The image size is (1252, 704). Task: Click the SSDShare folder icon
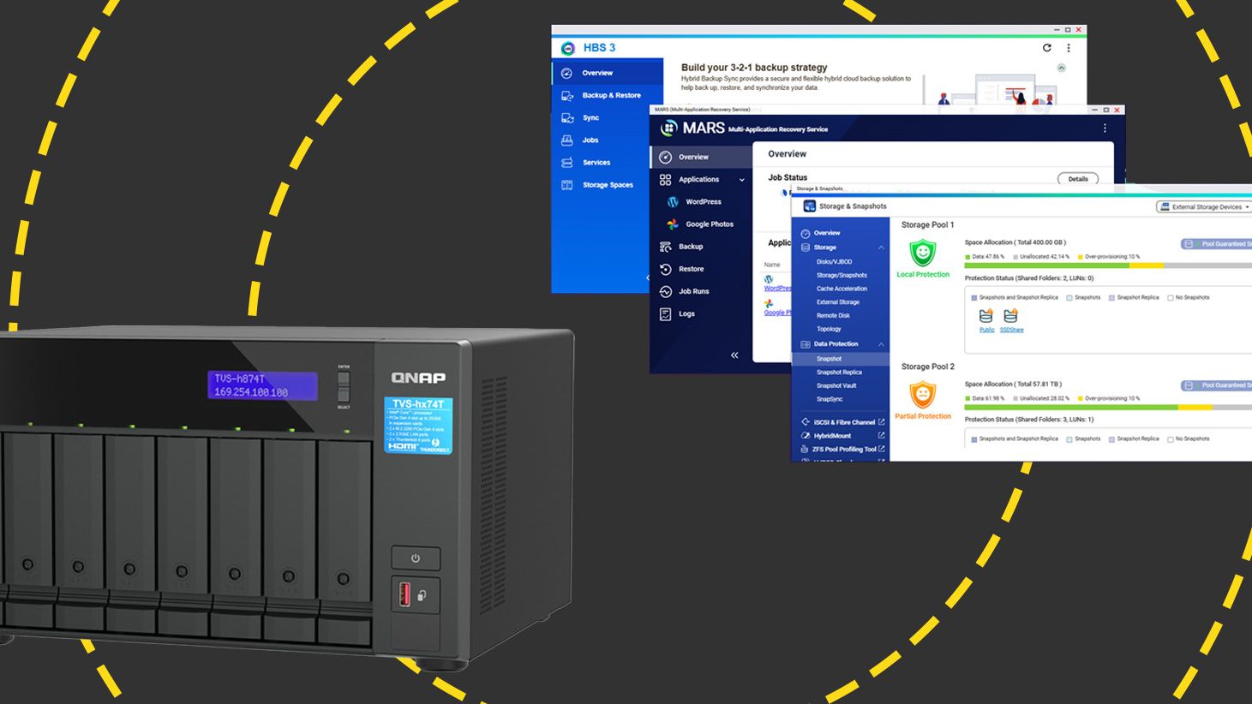tap(1010, 316)
